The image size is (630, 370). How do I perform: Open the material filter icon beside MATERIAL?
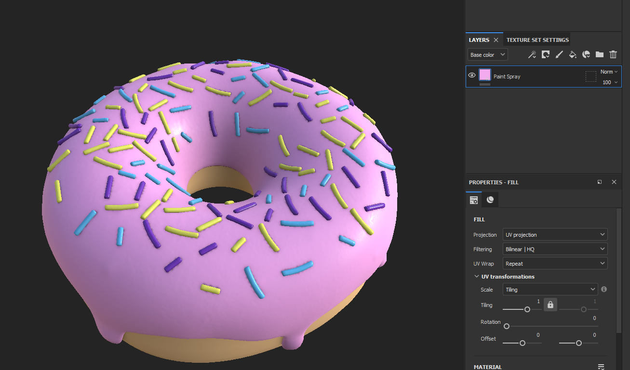point(601,367)
